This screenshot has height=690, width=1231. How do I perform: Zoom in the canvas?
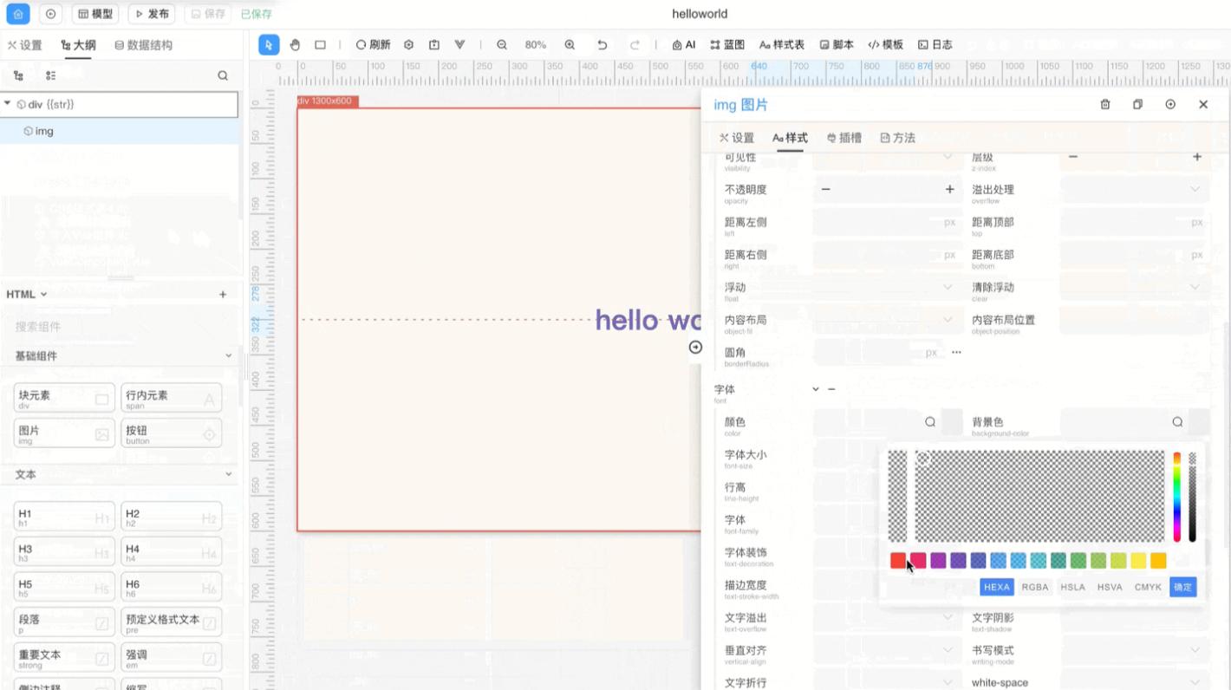click(570, 45)
